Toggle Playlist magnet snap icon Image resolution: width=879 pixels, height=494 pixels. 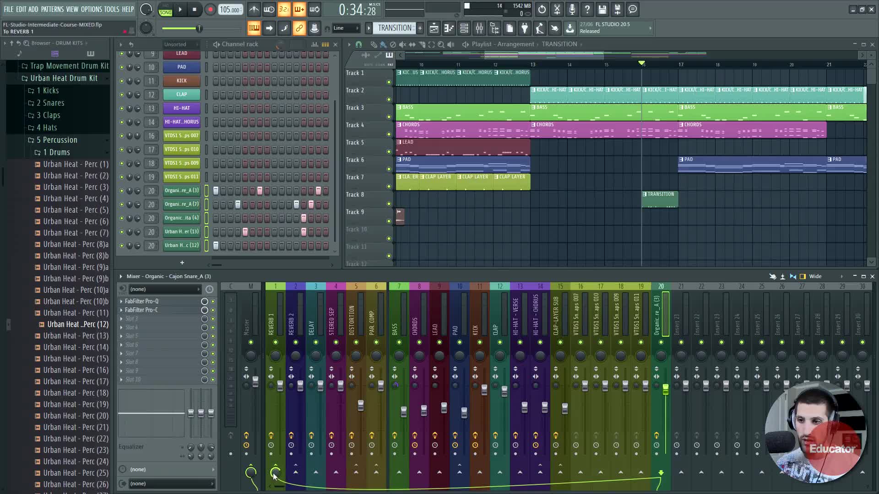pyautogui.click(x=358, y=44)
